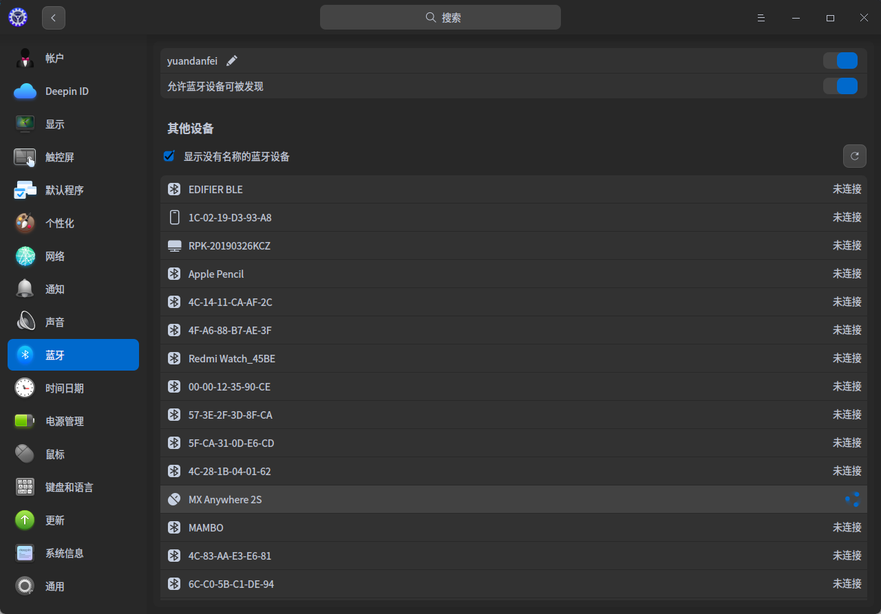
Task: Open the 更新 (Update) icon
Action: tap(25, 520)
